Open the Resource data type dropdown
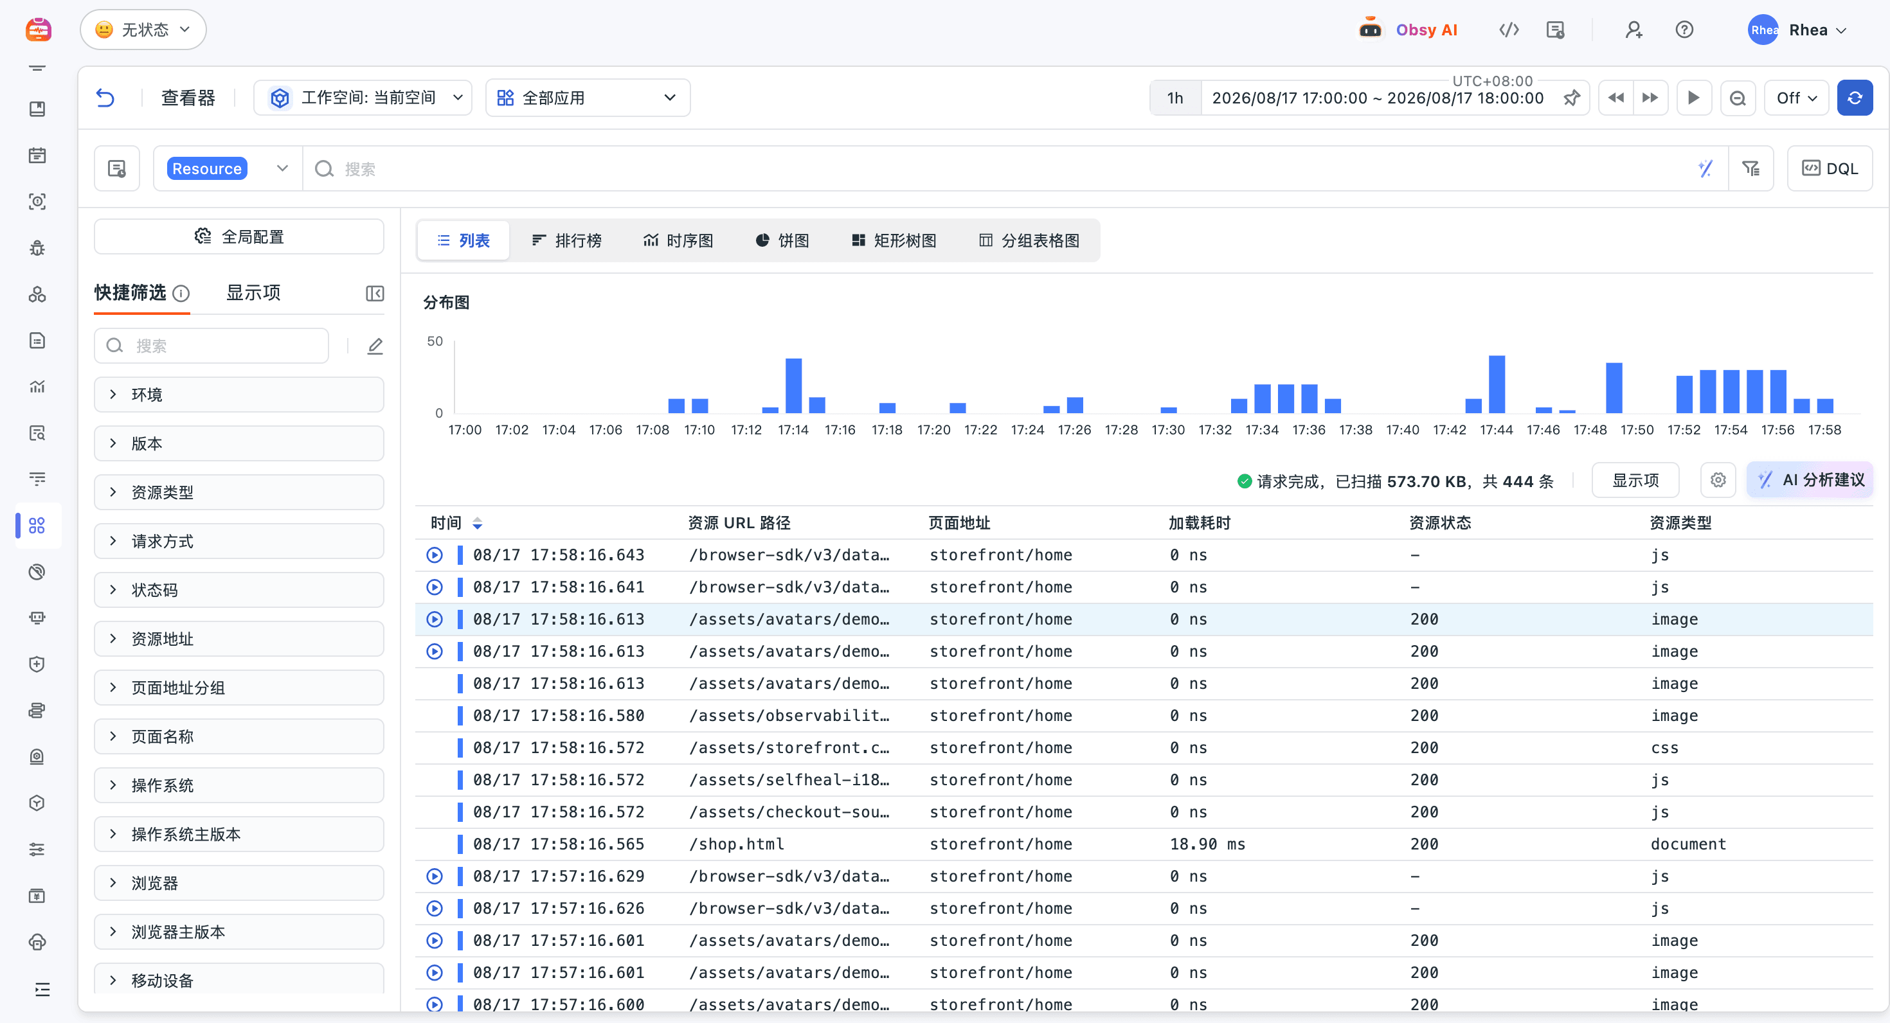 (228, 168)
